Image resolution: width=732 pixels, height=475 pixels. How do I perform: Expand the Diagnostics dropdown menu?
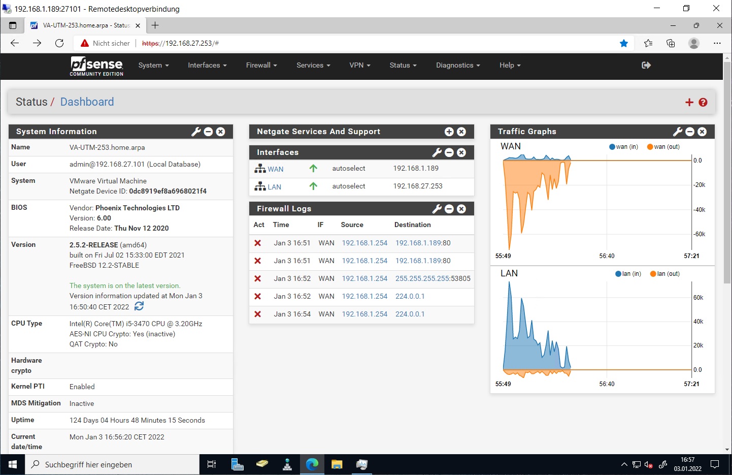(458, 65)
